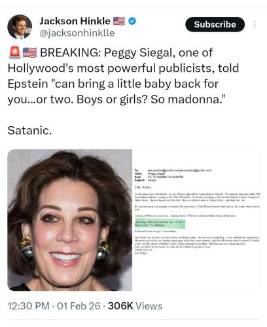Click the flag emoji beside the display name
Image resolution: width=267 pixels, height=327 pixels.
119,21
